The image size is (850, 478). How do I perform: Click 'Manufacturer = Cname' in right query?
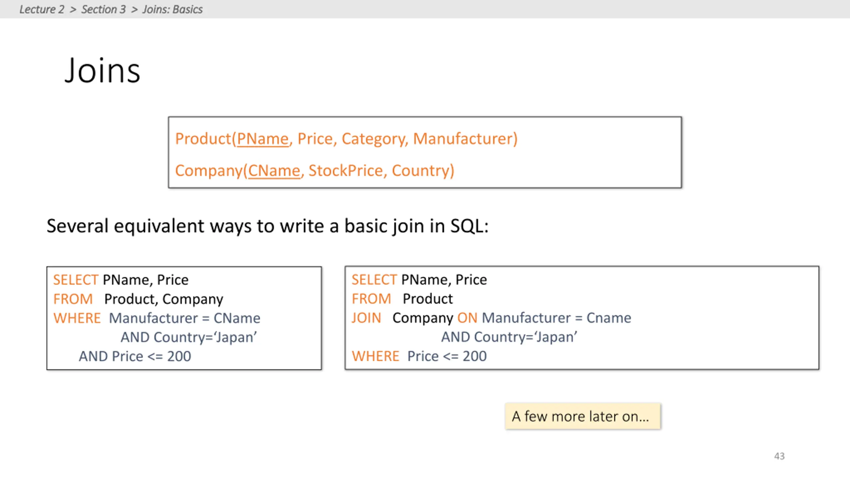556,318
